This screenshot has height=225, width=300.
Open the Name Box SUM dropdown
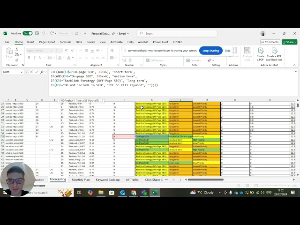22,72
